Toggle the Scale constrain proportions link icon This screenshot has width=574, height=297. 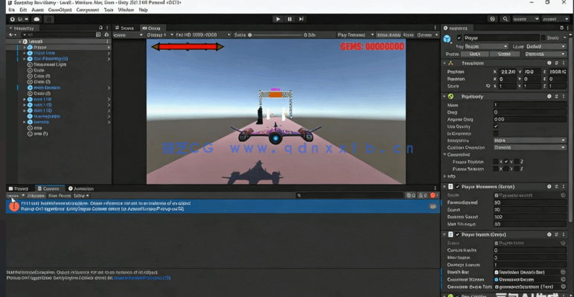click(x=488, y=86)
